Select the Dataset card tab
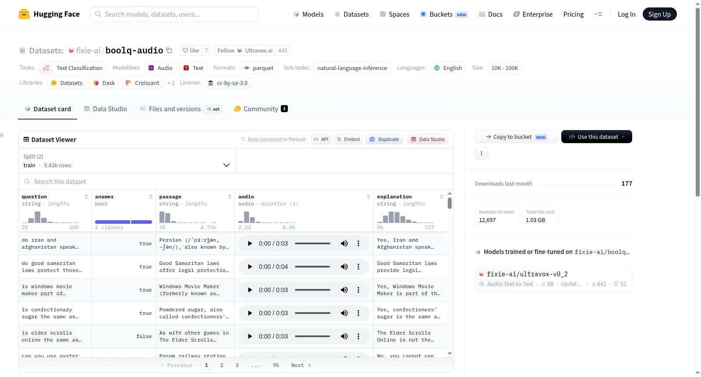This screenshot has height=377, width=701. [48, 109]
